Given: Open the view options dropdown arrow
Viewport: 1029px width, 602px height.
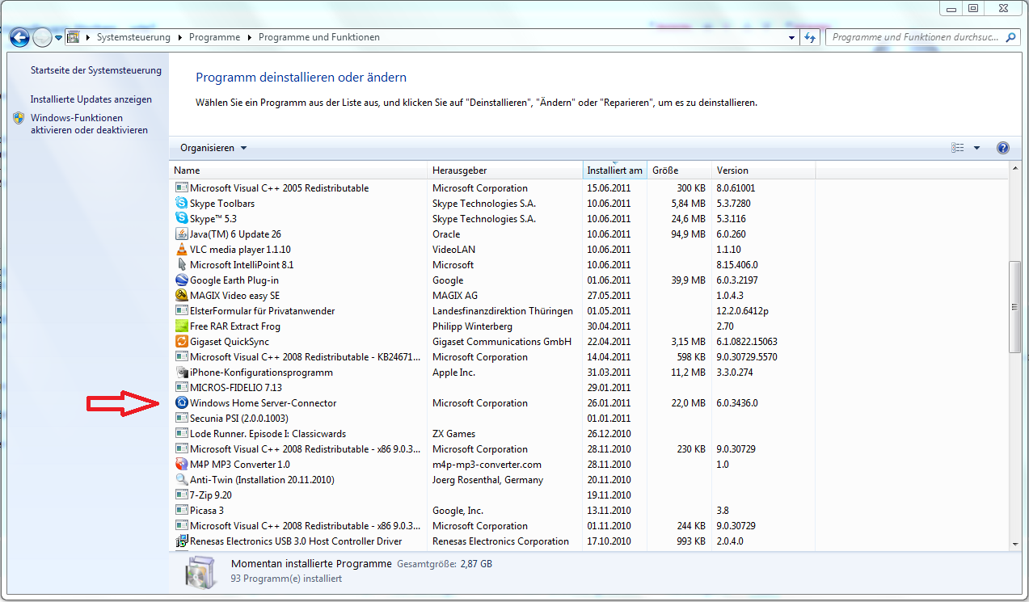Looking at the screenshot, I should click(x=976, y=148).
